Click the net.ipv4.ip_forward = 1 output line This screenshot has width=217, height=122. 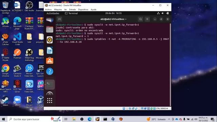click(72, 36)
